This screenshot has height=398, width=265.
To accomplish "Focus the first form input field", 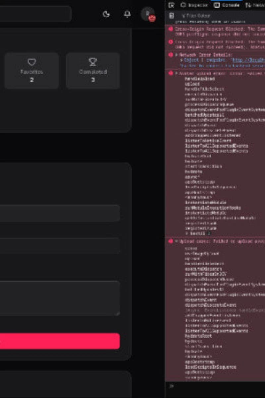I will pyautogui.click(x=60, y=213).
